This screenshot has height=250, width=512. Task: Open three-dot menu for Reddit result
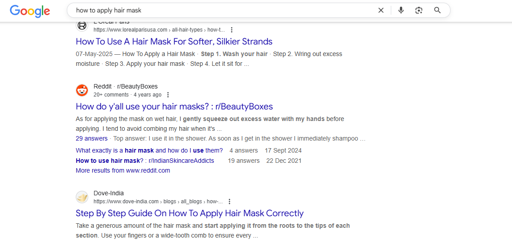168,95
